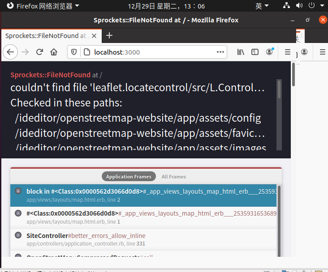The height and width of the screenshot is (272, 328).
Task: Click the localhost:3000 address bar
Action: coord(147,52)
